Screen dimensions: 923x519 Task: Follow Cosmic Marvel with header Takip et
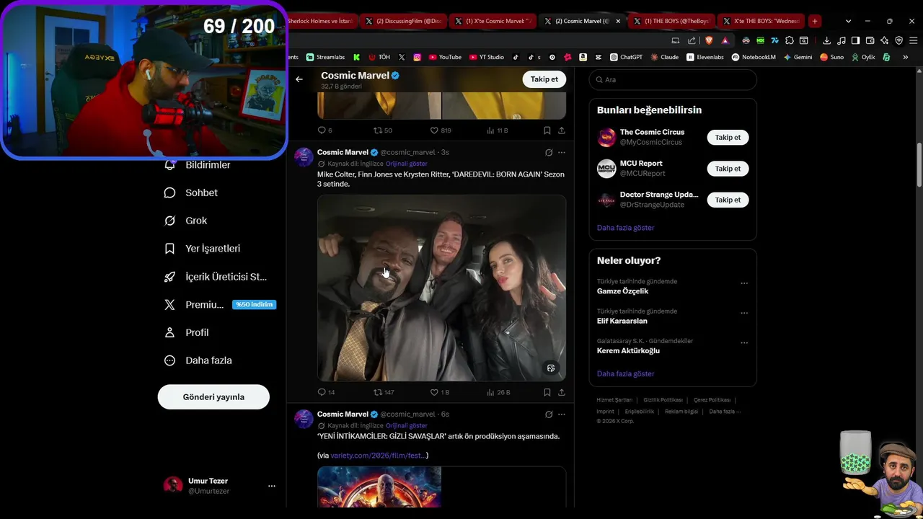pyautogui.click(x=544, y=79)
